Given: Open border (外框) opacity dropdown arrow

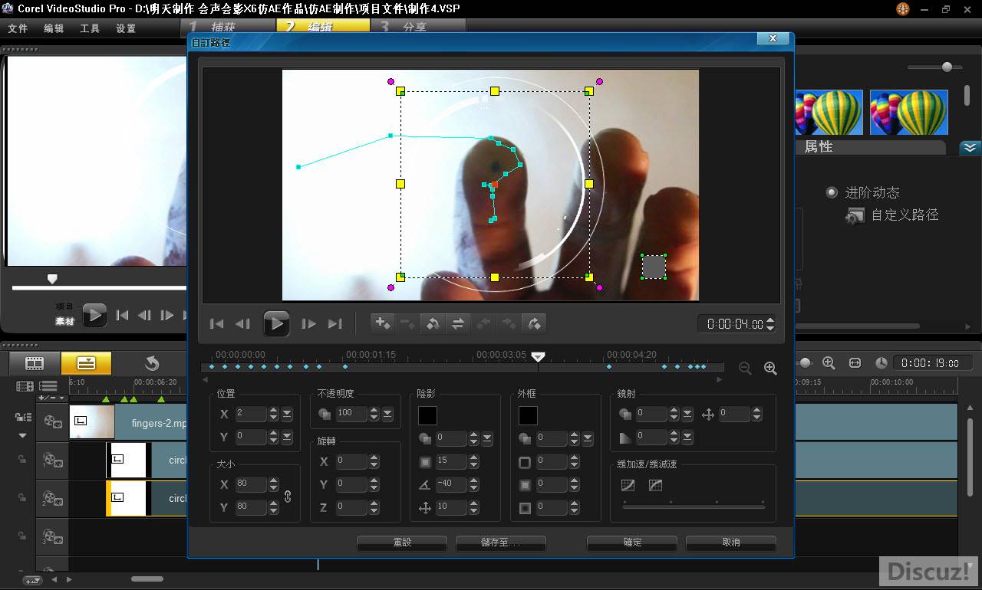Looking at the screenshot, I should click(x=588, y=438).
